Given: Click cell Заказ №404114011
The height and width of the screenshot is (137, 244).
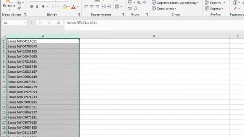Looking at the screenshot, I should 43,41.
